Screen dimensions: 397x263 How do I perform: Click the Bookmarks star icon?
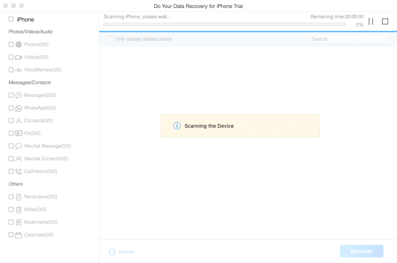19,222
